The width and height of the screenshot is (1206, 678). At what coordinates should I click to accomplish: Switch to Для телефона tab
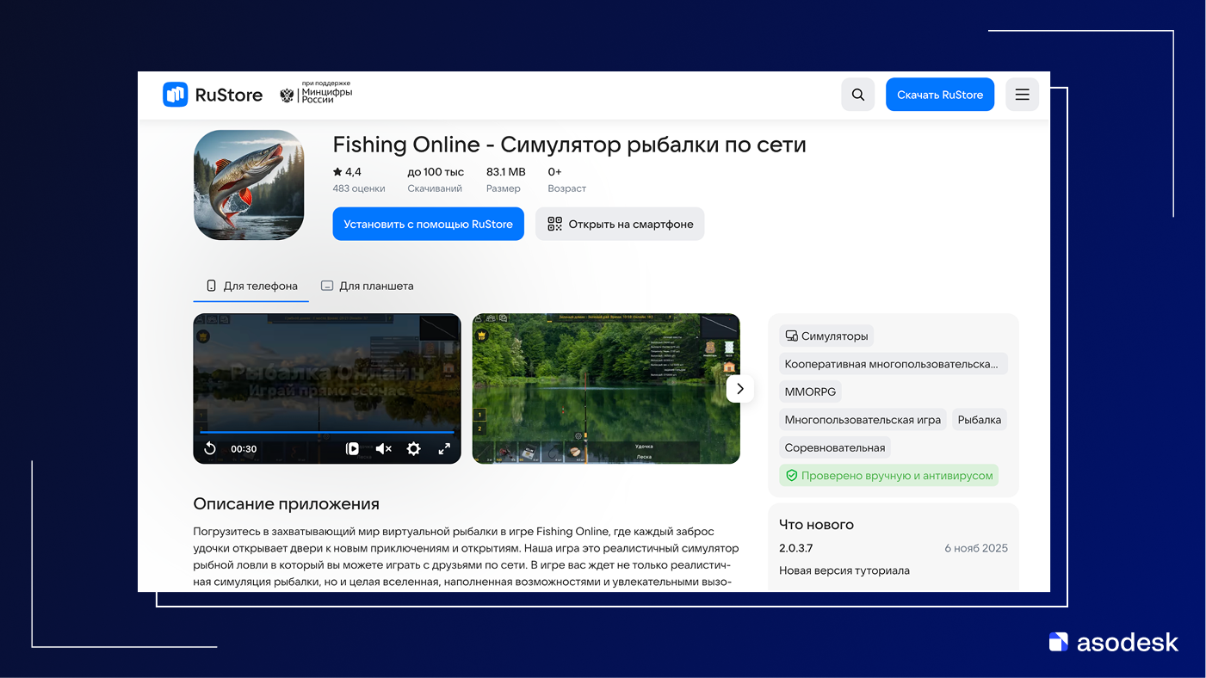coord(251,286)
